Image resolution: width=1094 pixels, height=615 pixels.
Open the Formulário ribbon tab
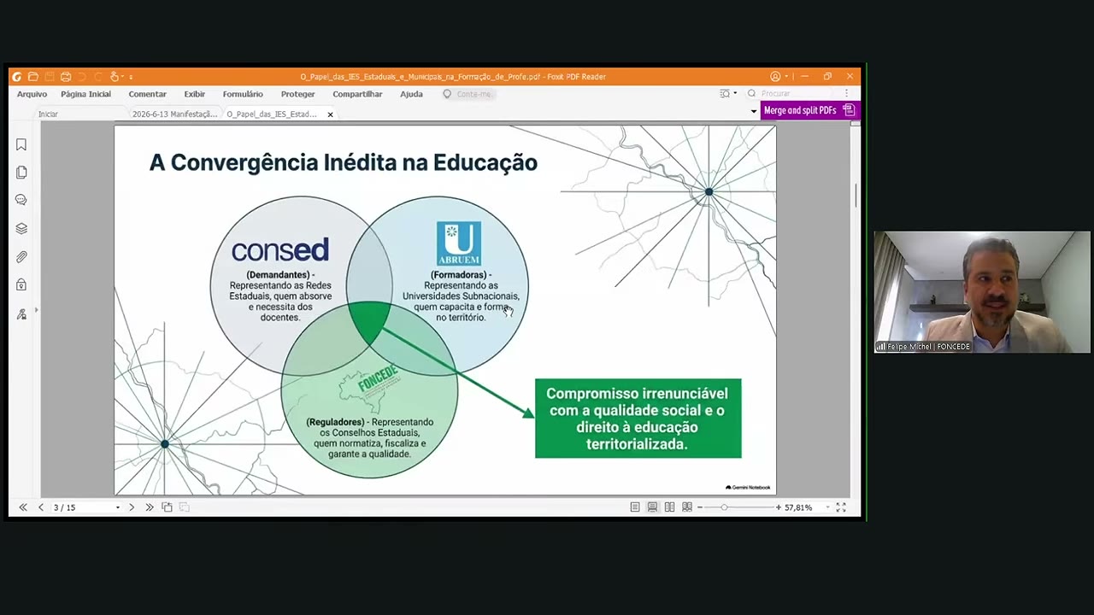[243, 94]
